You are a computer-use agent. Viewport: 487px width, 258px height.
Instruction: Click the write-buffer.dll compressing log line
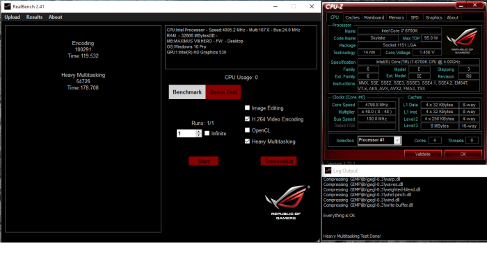pos(368,205)
